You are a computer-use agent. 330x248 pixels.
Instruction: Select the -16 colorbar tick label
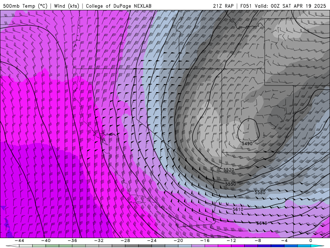point(205,241)
